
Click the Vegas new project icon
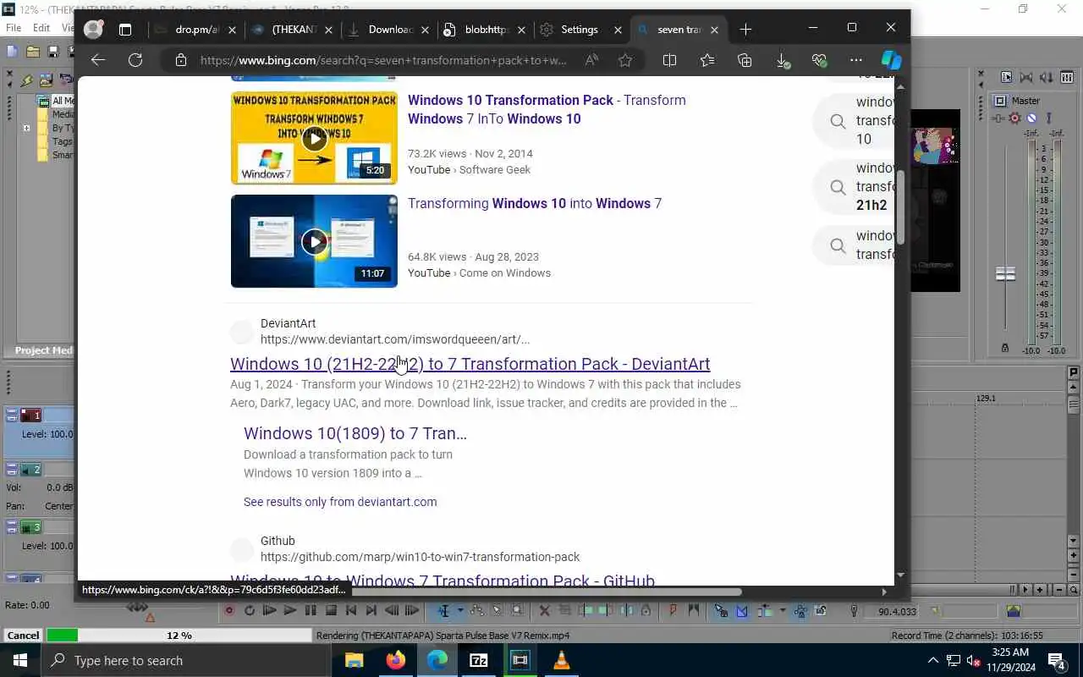pos(12,52)
